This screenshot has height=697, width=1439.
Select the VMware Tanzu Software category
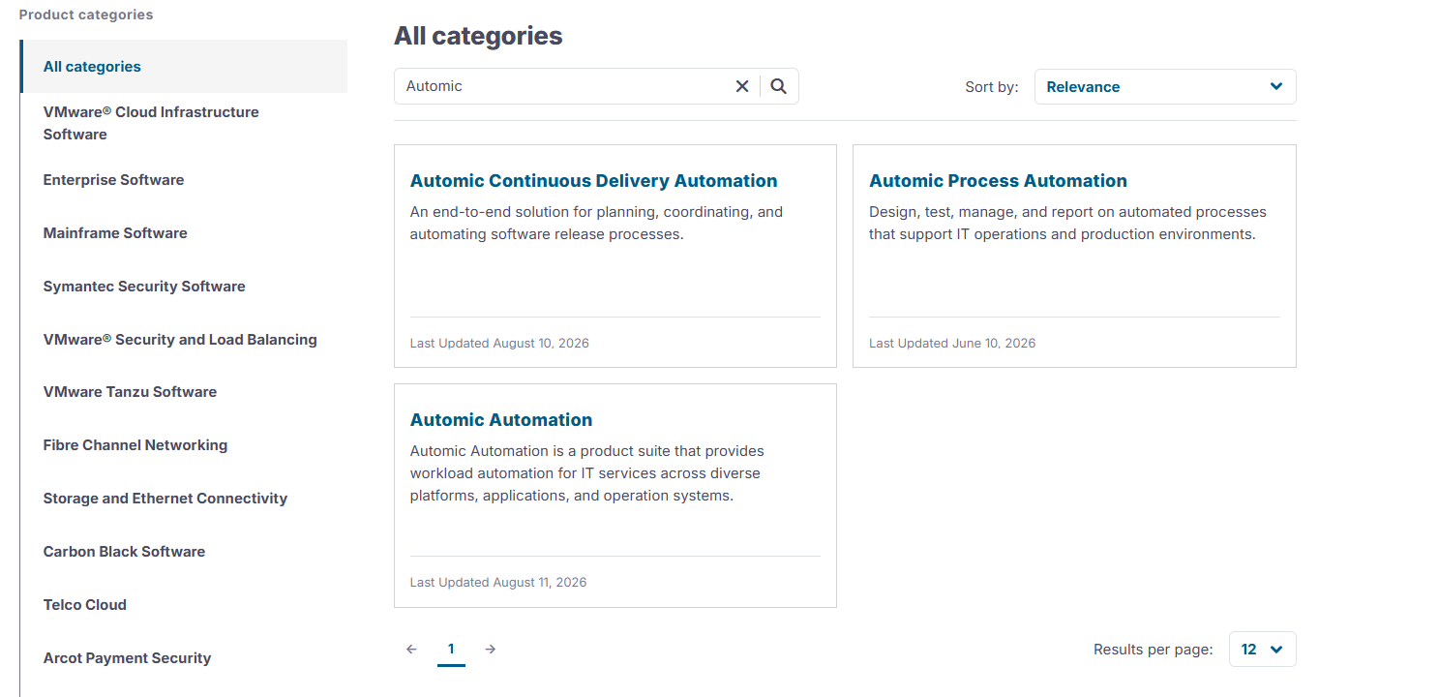click(x=130, y=392)
